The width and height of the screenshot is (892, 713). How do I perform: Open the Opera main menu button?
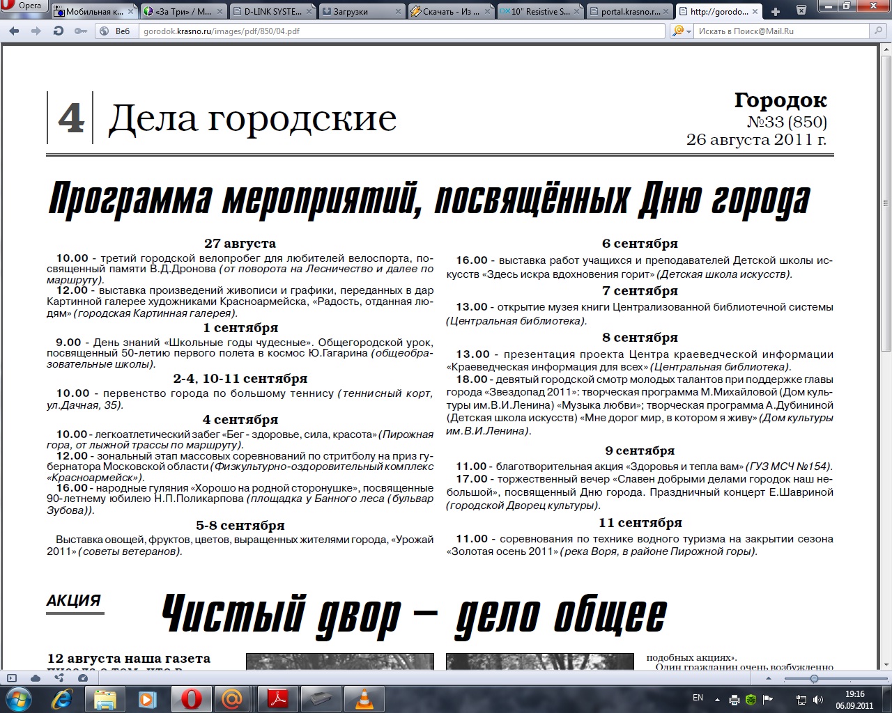tap(24, 6)
